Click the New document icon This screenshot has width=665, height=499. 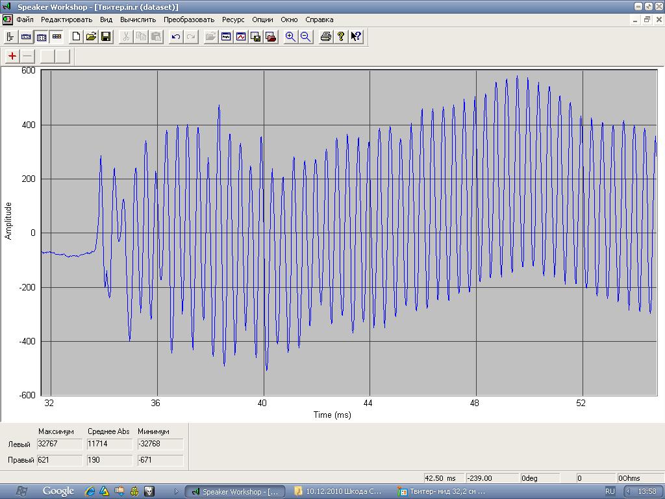[76, 37]
